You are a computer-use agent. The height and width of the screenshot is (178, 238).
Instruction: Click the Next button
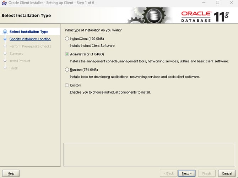[186, 173]
